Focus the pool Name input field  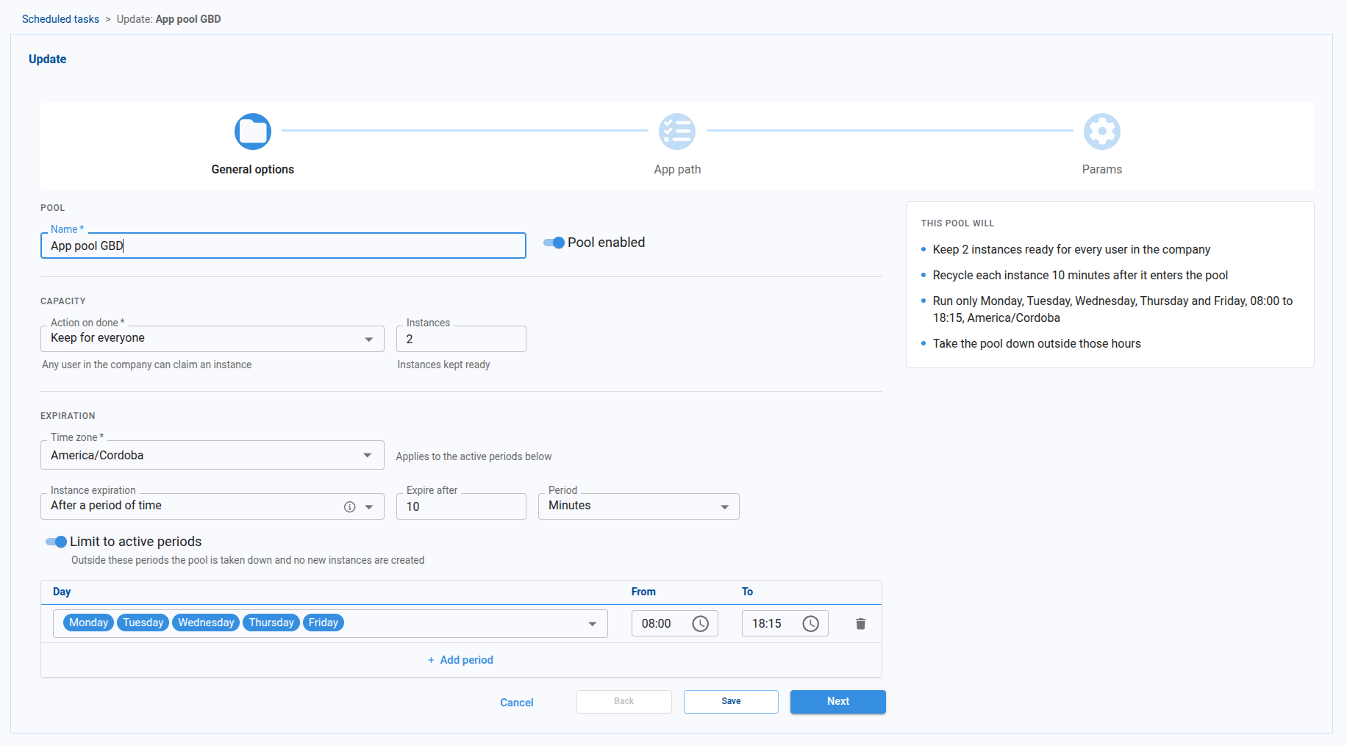click(x=283, y=245)
